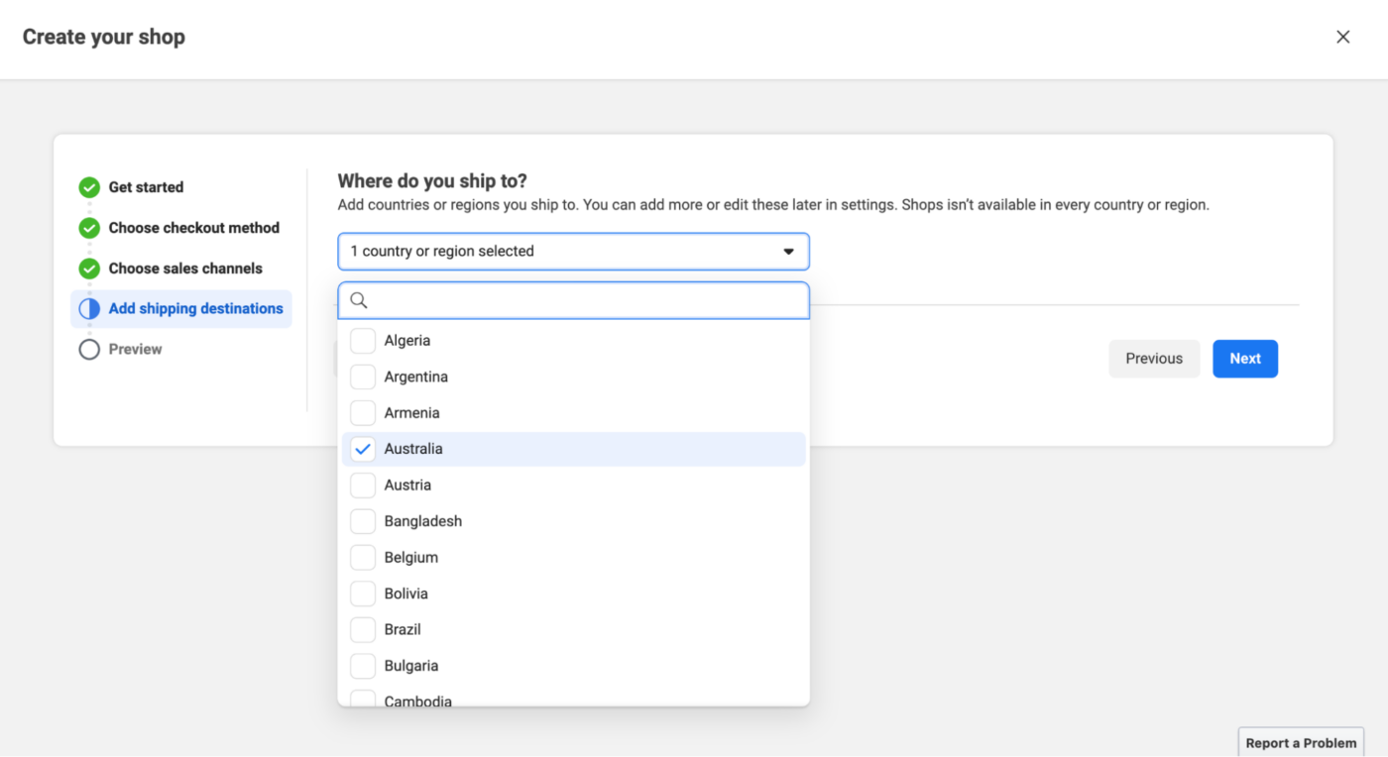Click the green checkmark beside Choose checkout method
1388x757 pixels.
(x=88, y=227)
